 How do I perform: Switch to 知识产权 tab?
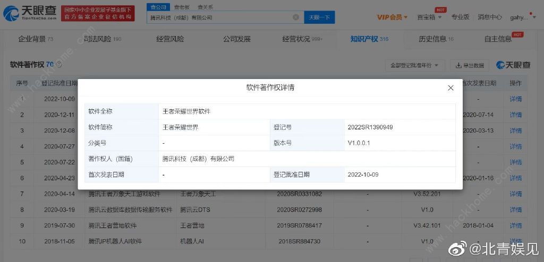coord(369,39)
